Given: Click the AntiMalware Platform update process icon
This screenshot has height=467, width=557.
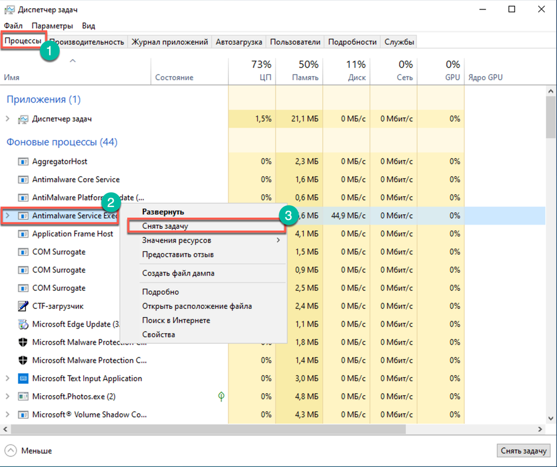Looking at the screenshot, I should pos(23,198).
